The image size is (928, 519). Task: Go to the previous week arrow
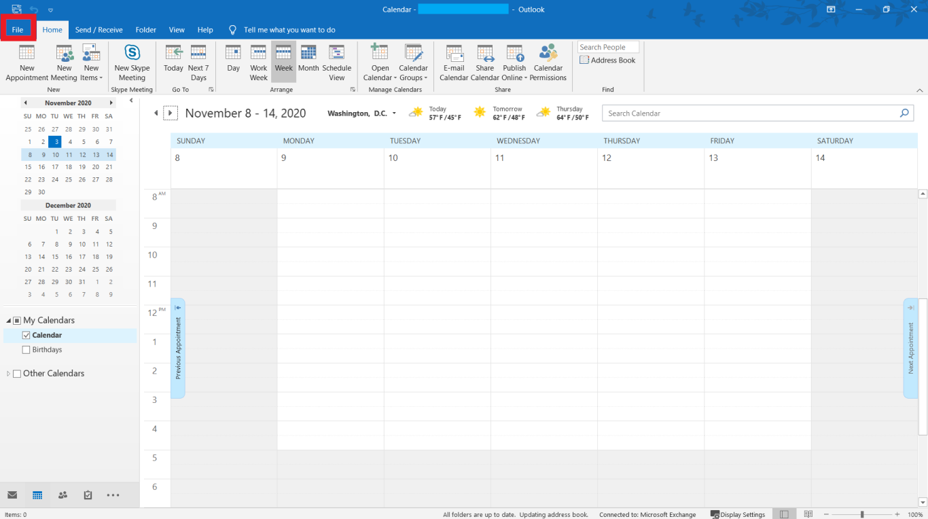point(156,113)
